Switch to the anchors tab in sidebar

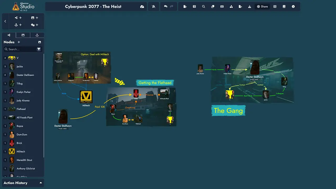click(37, 35)
